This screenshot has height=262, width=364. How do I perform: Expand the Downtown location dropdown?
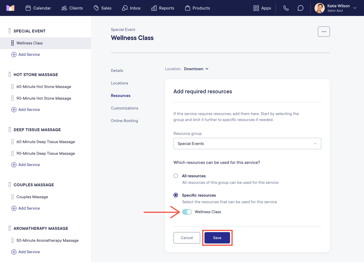(x=196, y=69)
